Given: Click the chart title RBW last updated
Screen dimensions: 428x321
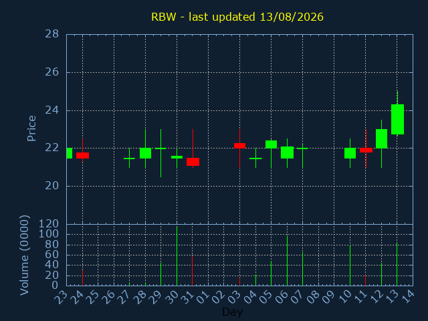Looking at the screenshot, I should [237, 17].
